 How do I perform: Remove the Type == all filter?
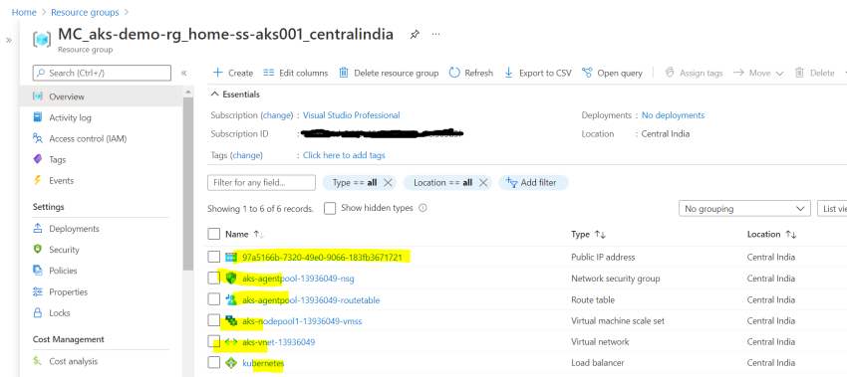coord(388,183)
